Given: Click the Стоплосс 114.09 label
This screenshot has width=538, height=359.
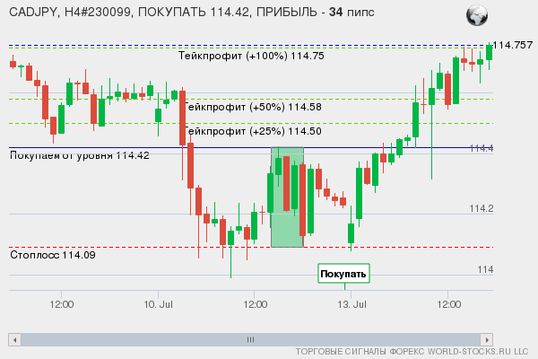Looking at the screenshot, I should pos(53,255).
